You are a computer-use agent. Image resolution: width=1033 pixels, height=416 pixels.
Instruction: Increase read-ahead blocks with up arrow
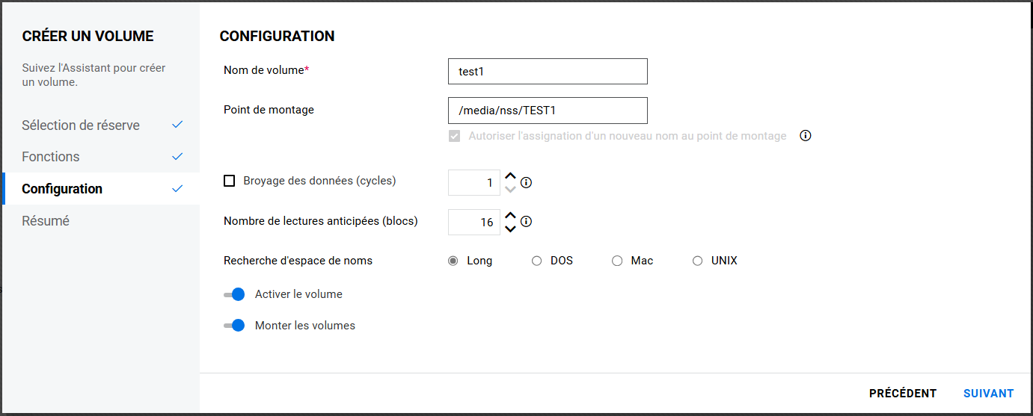tap(510, 216)
